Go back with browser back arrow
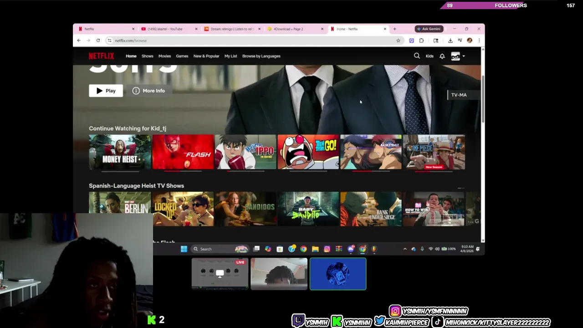The image size is (583, 328). click(79, 41)
